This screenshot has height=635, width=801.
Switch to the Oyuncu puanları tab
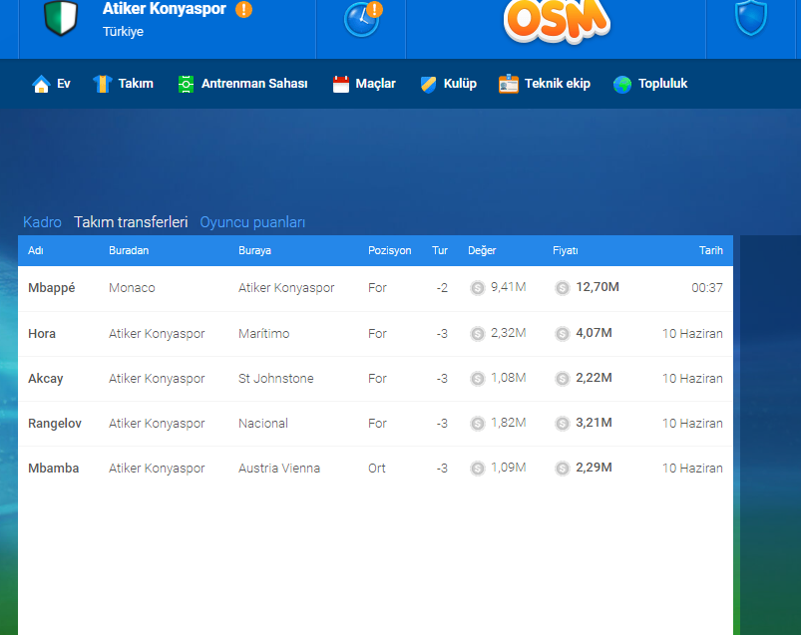[x=252, y=222]
